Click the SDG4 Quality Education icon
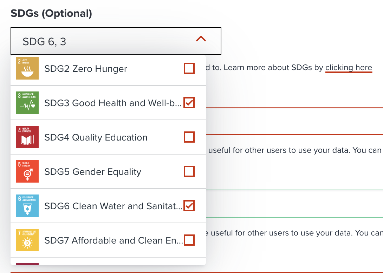Viewport: 383px width, 273px height. 27,137
